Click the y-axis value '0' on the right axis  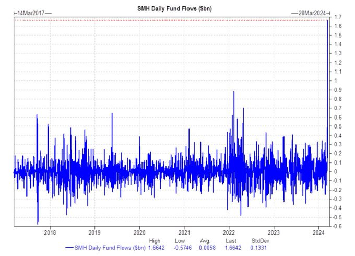[x=336, y=172]
